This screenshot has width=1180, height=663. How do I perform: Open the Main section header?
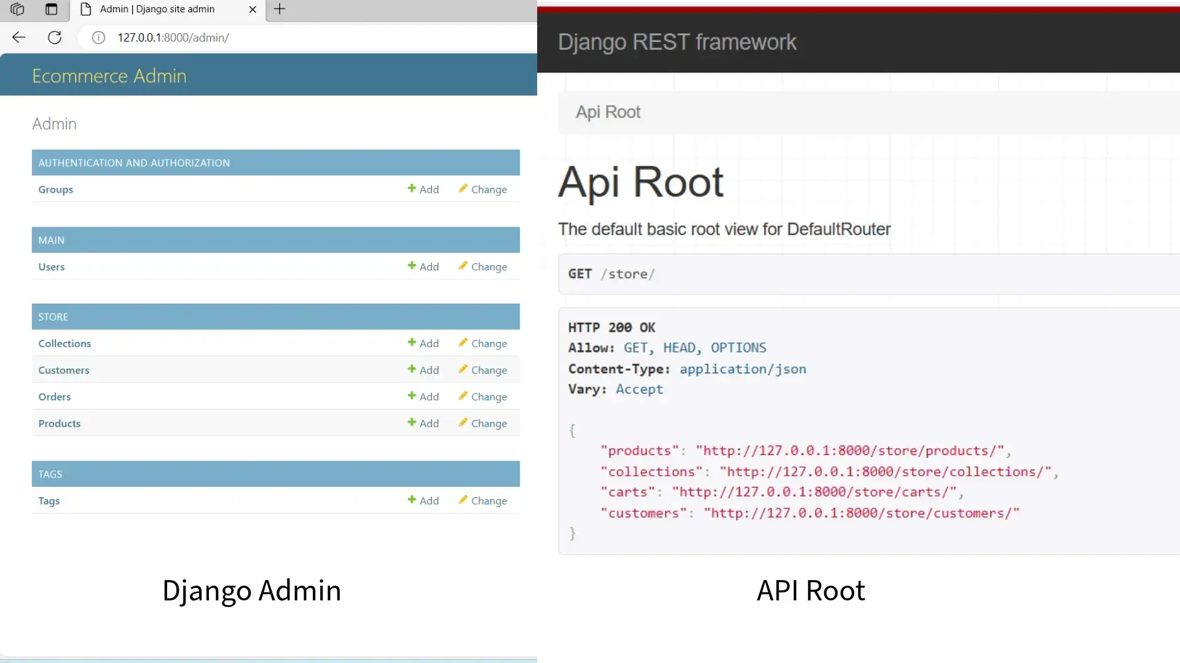[x=52, y=240]
